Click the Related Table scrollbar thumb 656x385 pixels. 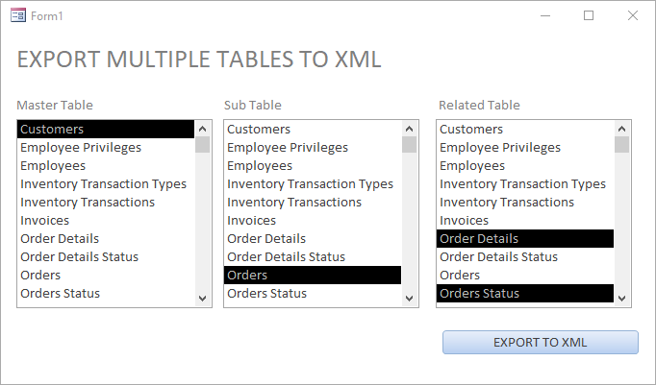pyautogui.click(x=621, y=144)
